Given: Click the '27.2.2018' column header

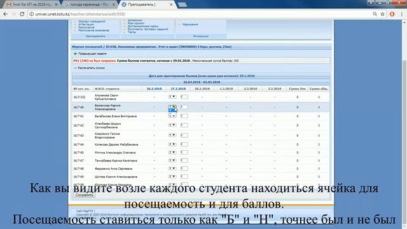Looking at the screenshot, I should [x=178, y=89].
